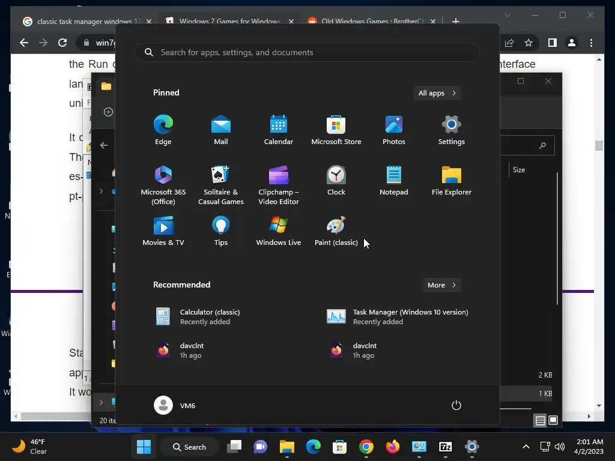
Task: Go back in Chrome
Action: [x=24, y=43]
